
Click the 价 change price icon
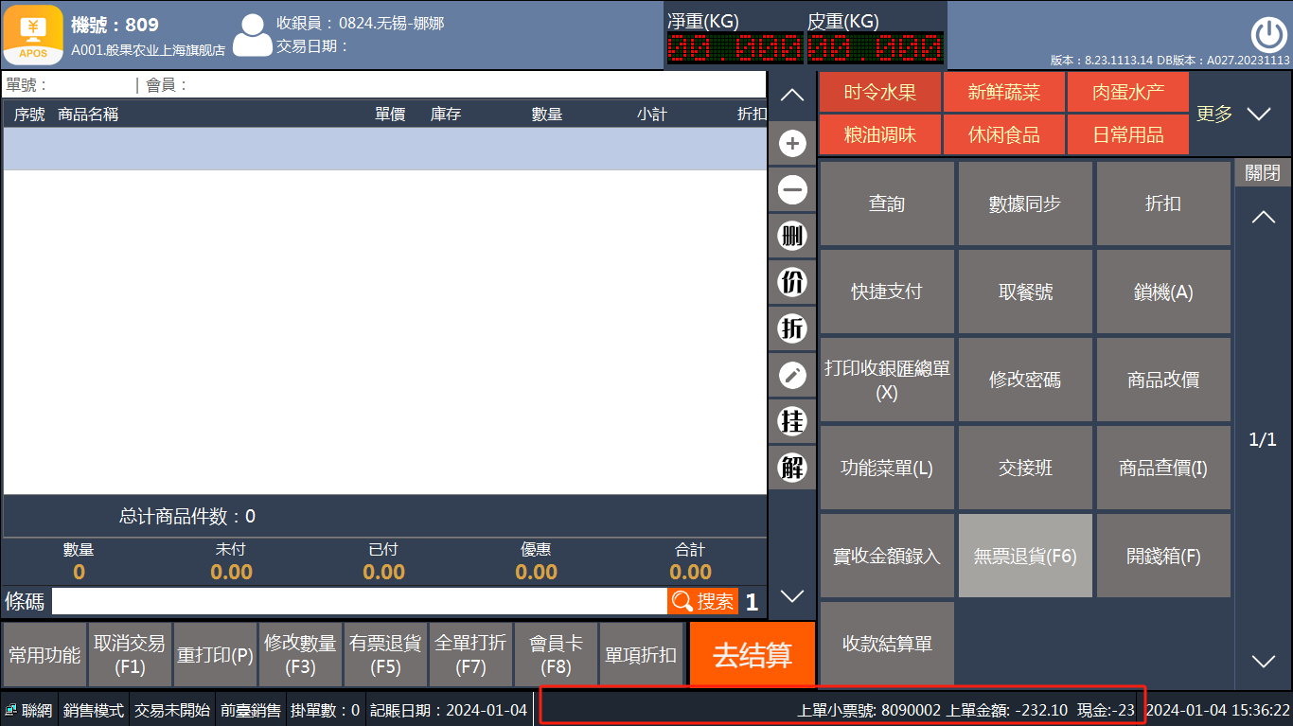click(792, 281)
